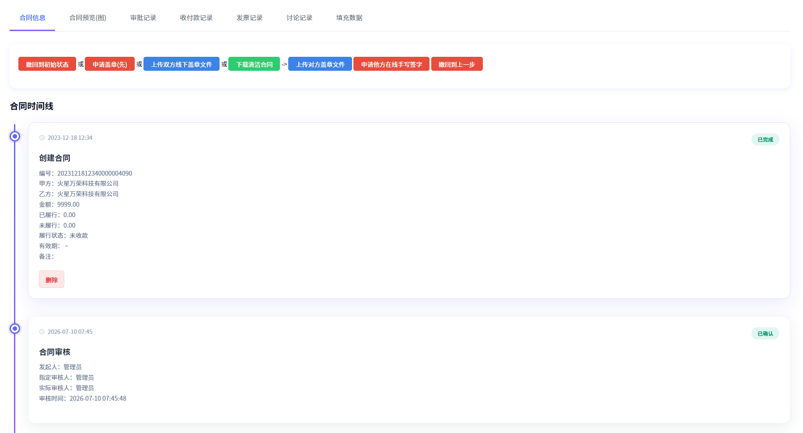Click the 有效期 line
Viewport: 803px width, 433px height.
point(54,246)
